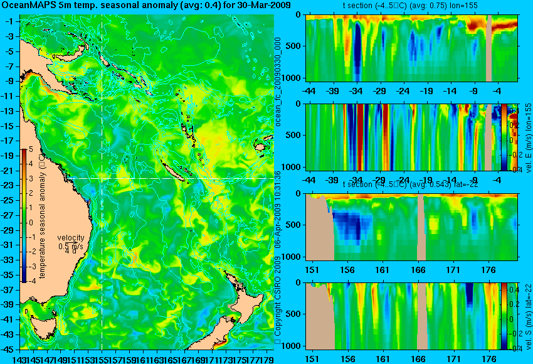Click the horizontal dashed lat=-22 line near longitude 165

(171, 178)
